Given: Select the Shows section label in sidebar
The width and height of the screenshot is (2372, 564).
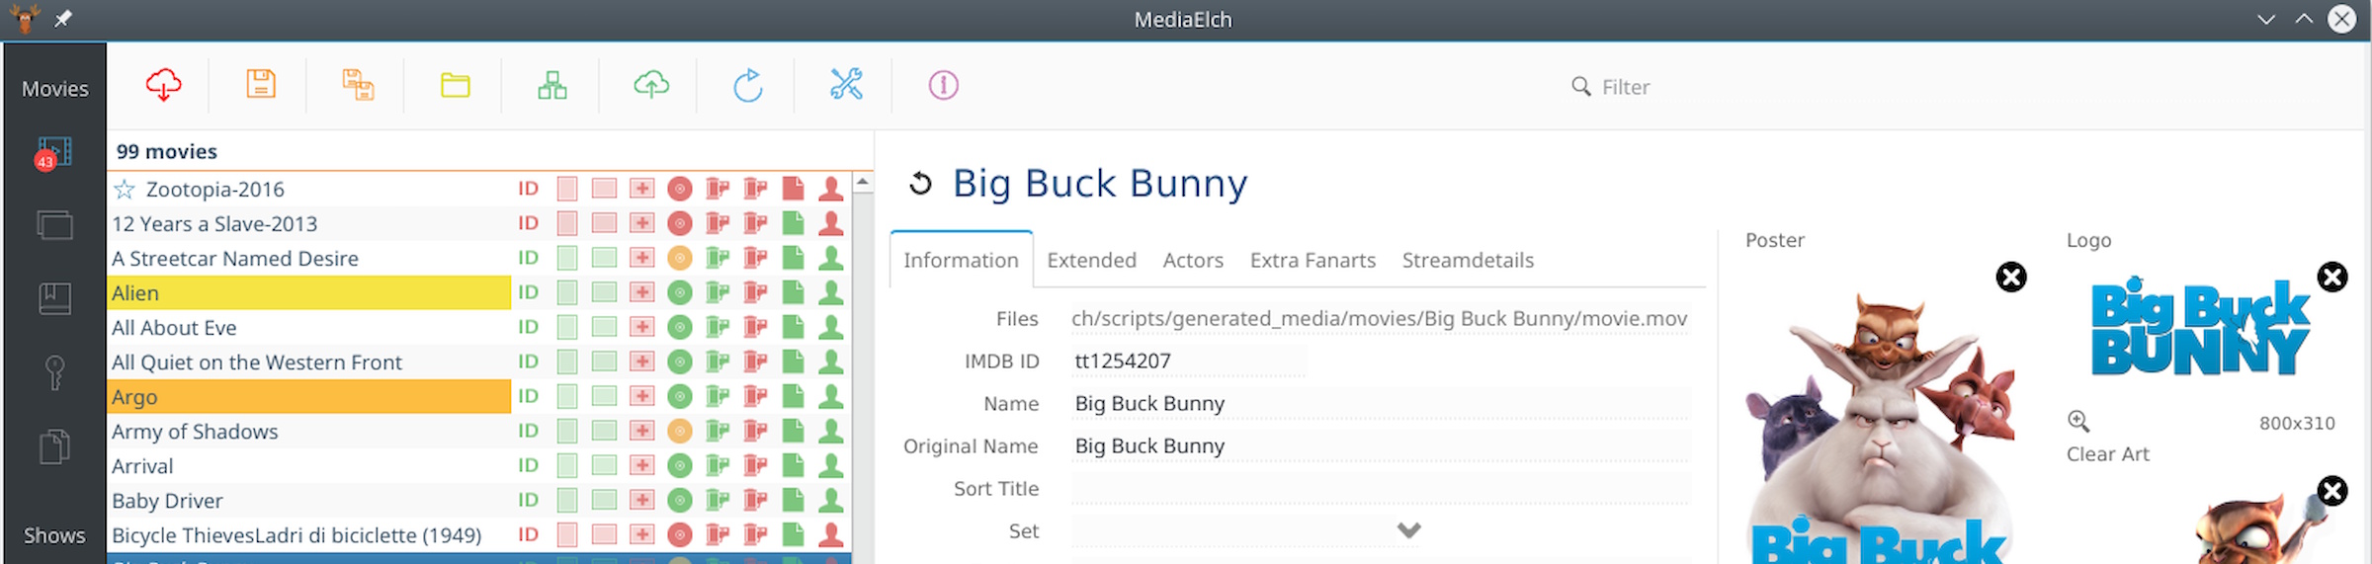Looking at the screenshot, I should [x=54, y=535].
